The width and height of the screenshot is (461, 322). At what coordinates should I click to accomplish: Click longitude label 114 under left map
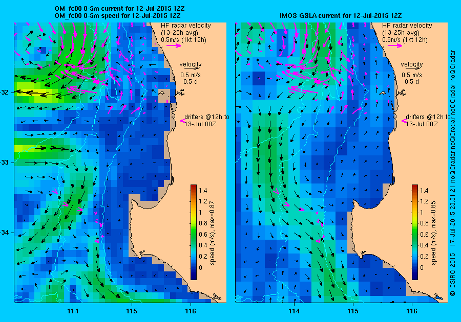click(x=73, y=311)
